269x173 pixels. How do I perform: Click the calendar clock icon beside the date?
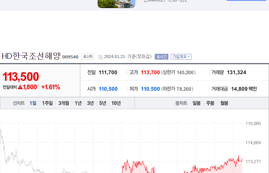[x=101, y=57]
